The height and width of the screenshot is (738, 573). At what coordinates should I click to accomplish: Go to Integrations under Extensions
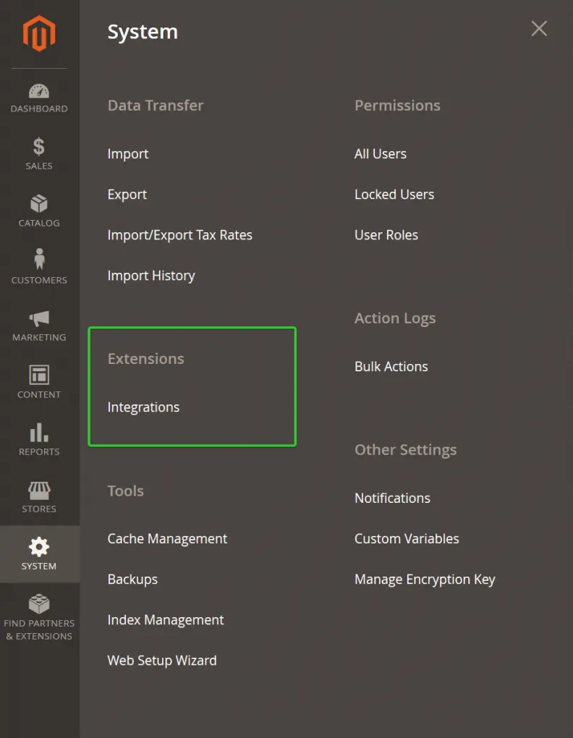pos(143,407)
